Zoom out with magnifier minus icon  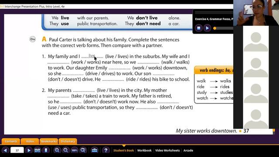point(65,150)
